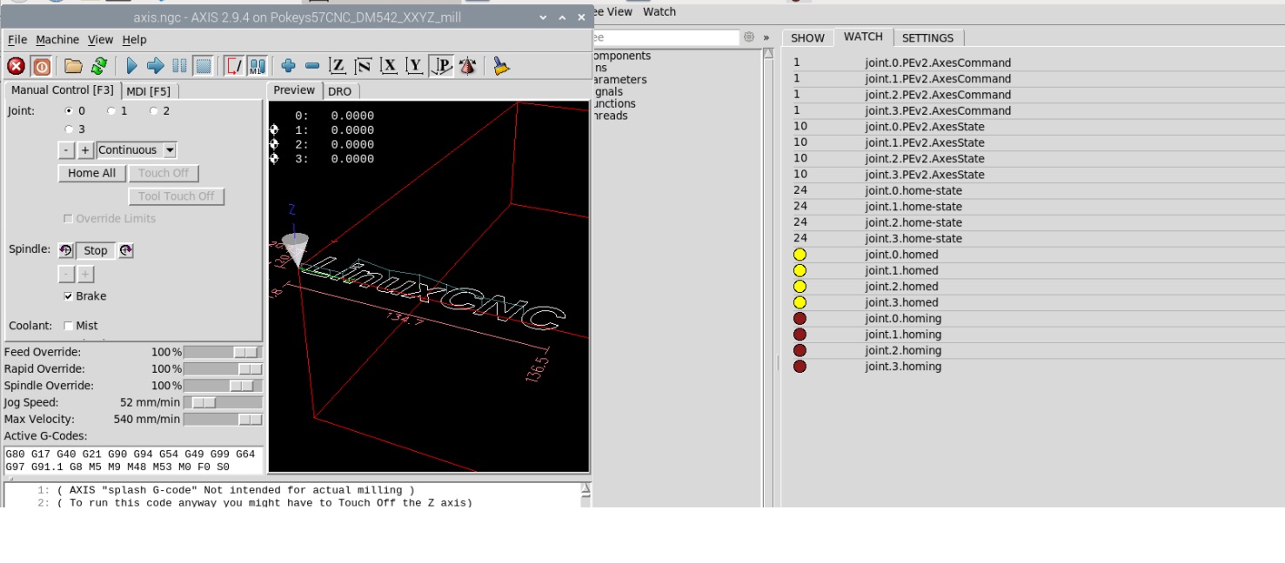Viewport: 1285px width, 563px height.
Task: Adjust the Jog Speed slider
Action: pyautogui.click(x=223, y=402)
